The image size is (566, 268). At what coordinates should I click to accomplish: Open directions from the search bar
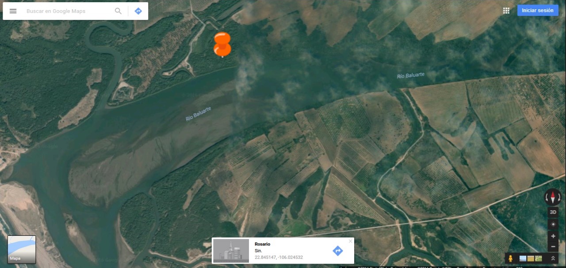138,11
